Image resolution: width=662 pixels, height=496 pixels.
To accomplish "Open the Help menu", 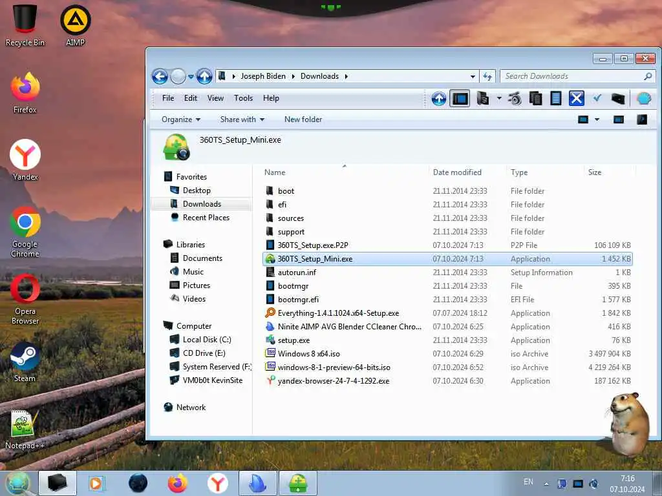I will point(271,98).
